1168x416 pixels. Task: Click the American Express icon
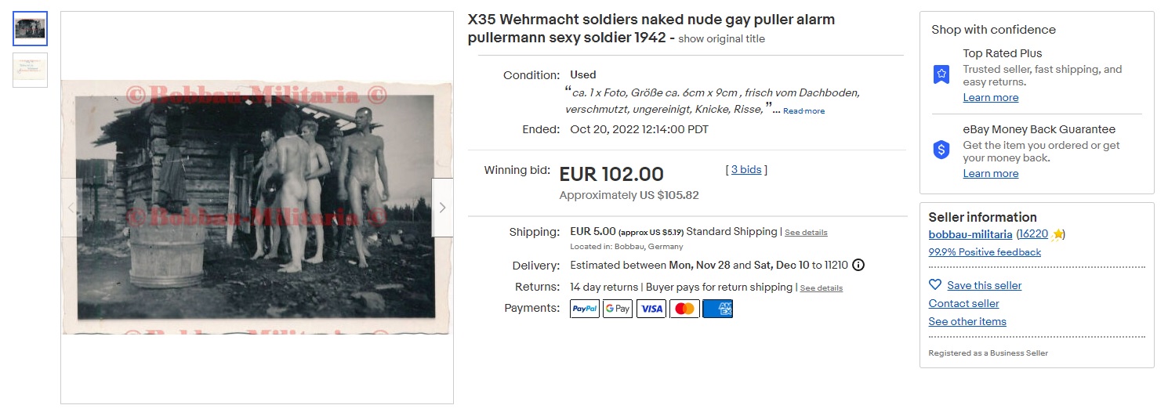click(x=717, y=309)
